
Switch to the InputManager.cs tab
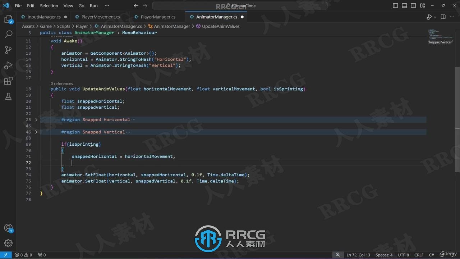[44, 17]
